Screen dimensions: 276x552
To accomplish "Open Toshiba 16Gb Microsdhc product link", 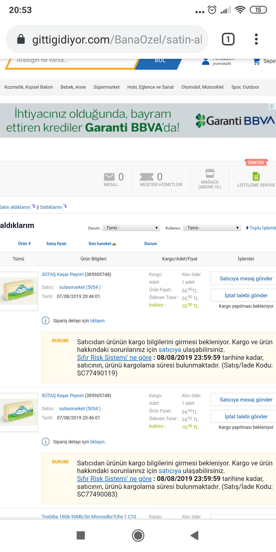I will (x=89, y=516).
